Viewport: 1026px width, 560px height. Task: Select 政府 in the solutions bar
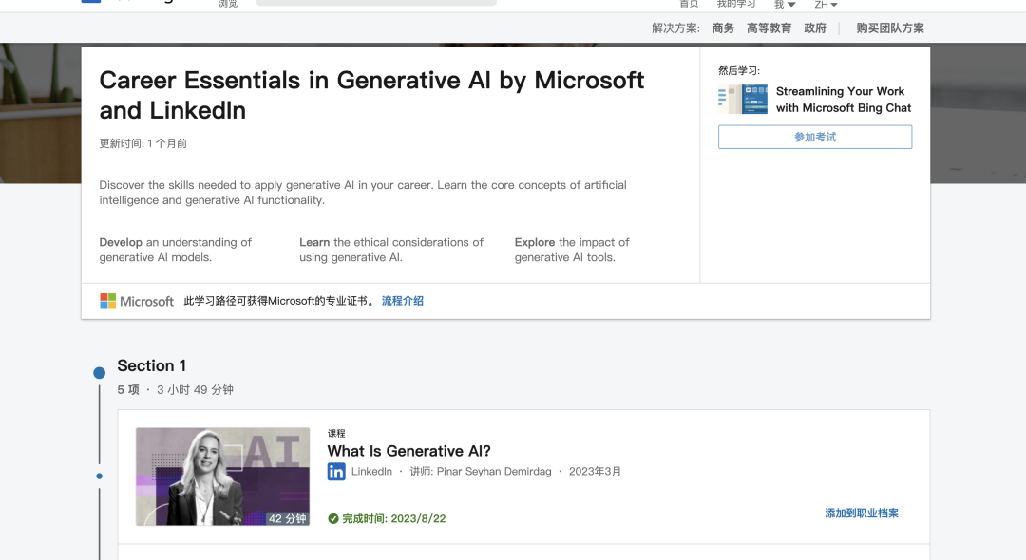click(813, 28)
